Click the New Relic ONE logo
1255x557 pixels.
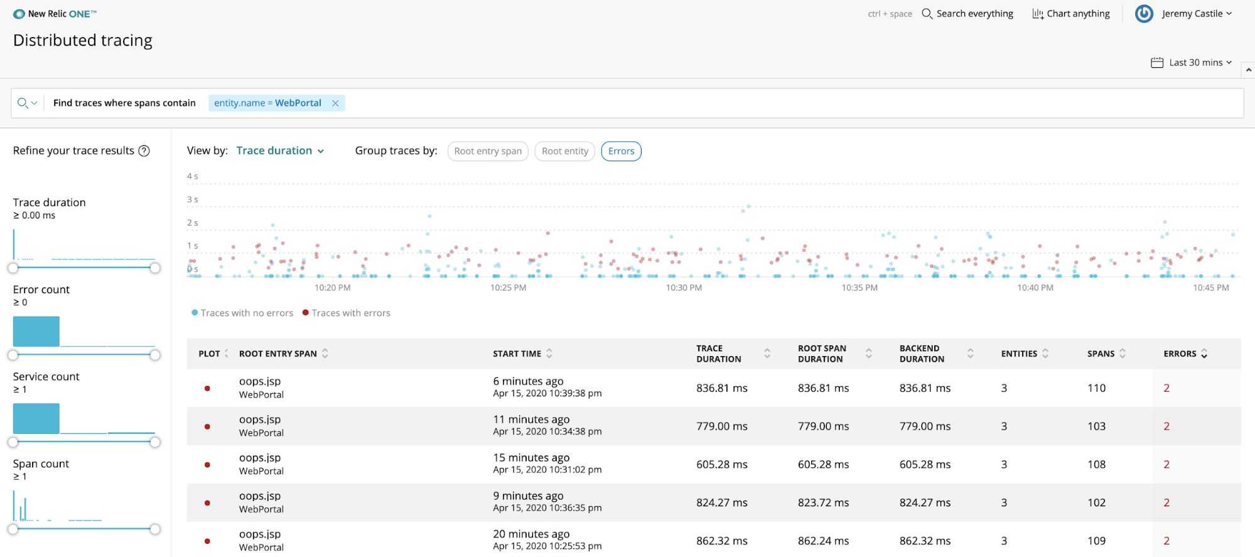click(x=55, y=14)
